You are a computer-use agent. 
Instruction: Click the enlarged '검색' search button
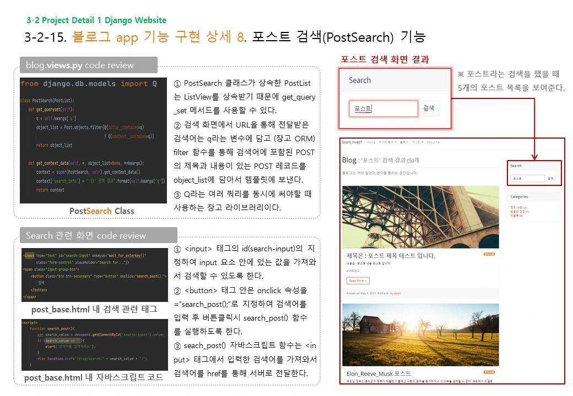click(429, 108)
